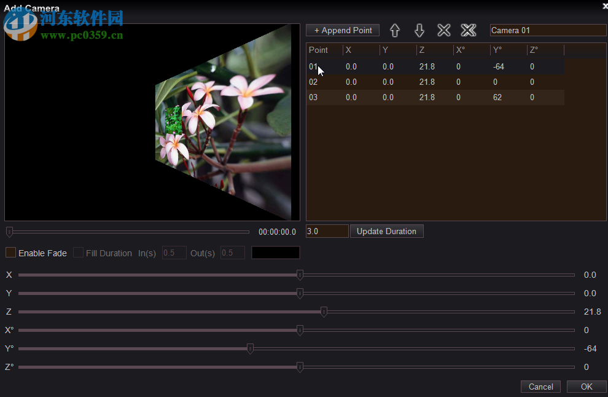Click the fade Out(s) value field
608x397 pixels.
pos(232,253)
